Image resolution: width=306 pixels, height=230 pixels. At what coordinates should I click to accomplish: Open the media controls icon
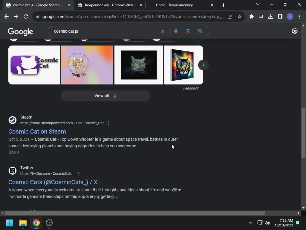click(261, 17)
